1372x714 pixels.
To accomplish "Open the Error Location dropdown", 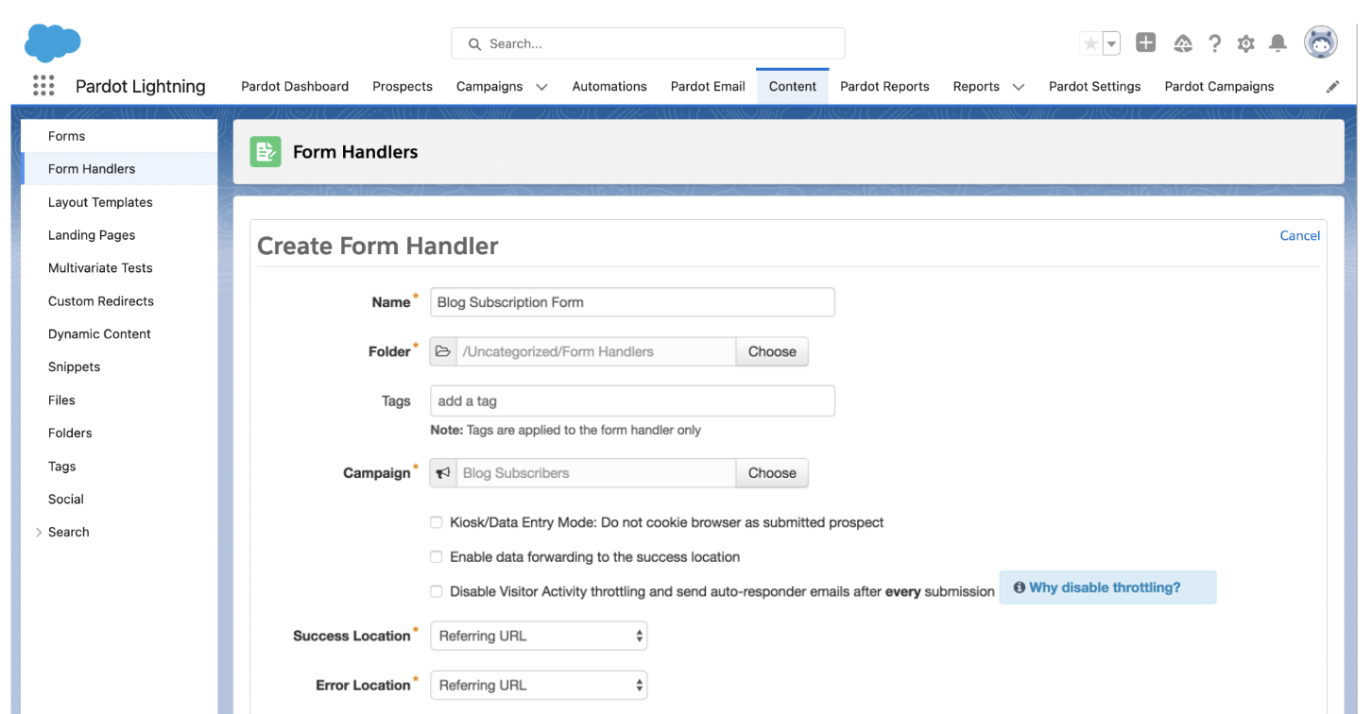I will click(x=539, y=685).
